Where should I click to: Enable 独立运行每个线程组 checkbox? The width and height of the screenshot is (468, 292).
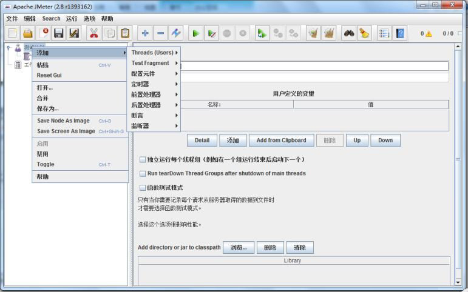point(143,160)
